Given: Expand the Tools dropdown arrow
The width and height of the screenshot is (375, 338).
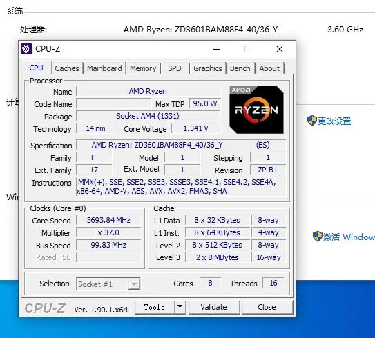Looking at the screenshot, I should pyautogui.click(x=180, y=307).
